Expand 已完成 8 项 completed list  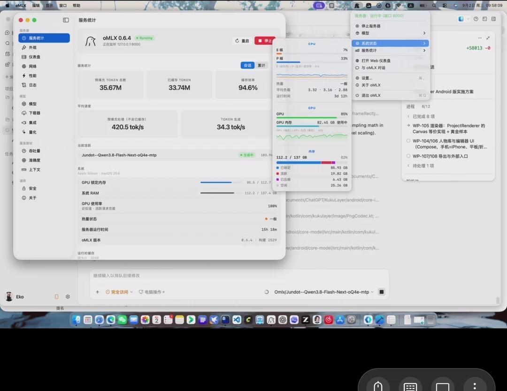tap(421, 116)
